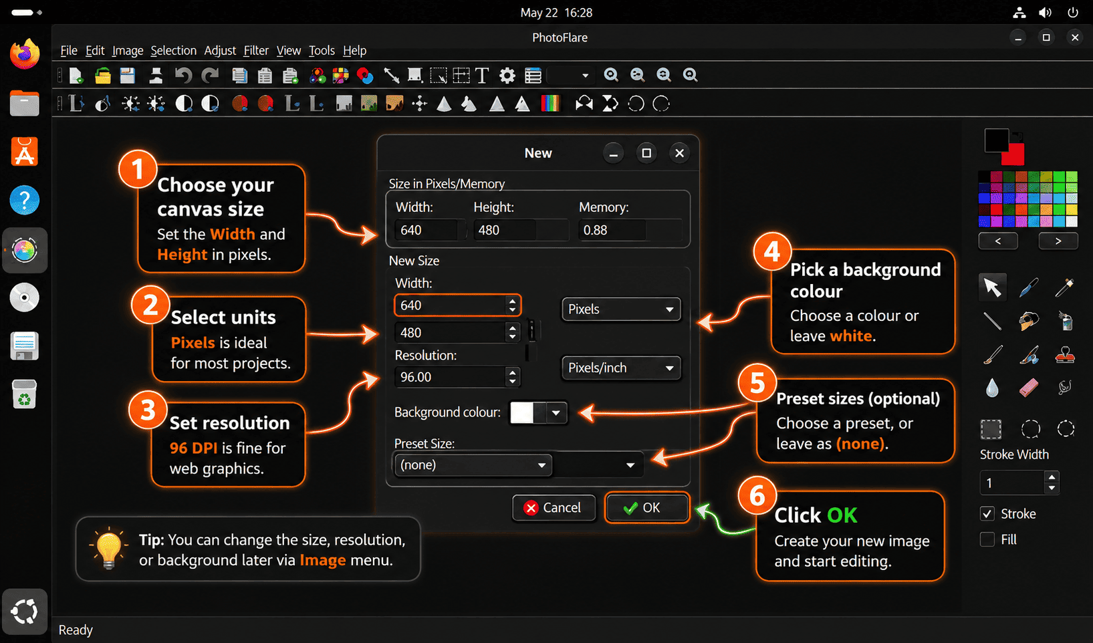The image size is (1093, 643).
Task: Open the Filter menu
Action: tap(256, 51)
